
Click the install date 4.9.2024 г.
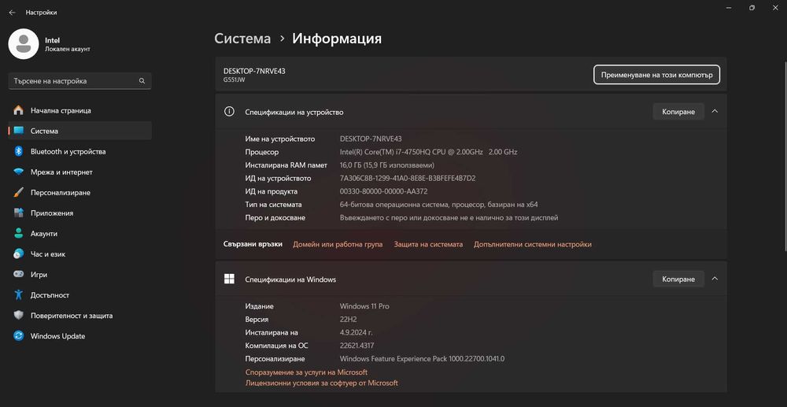point(356,332)
